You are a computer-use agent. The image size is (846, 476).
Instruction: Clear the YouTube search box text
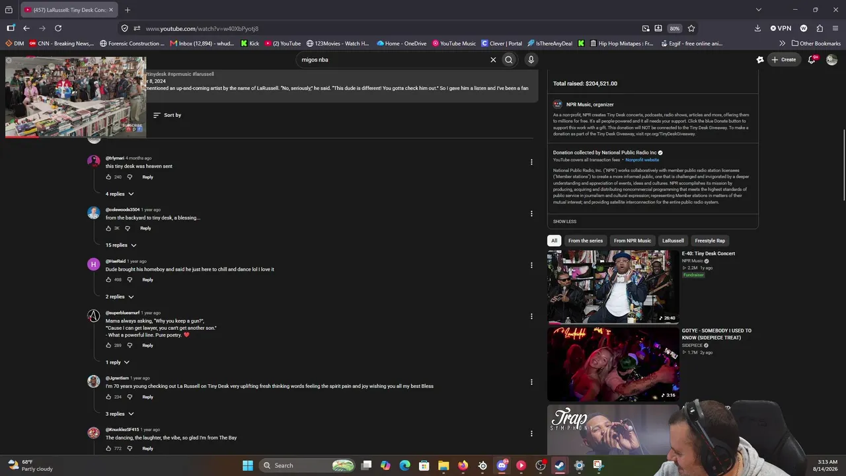pyautogui.click(x=493, y=59)
